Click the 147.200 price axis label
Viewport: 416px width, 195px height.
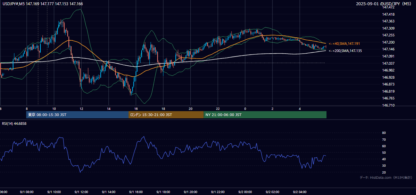pyautogui.click(x=388, y=42)
